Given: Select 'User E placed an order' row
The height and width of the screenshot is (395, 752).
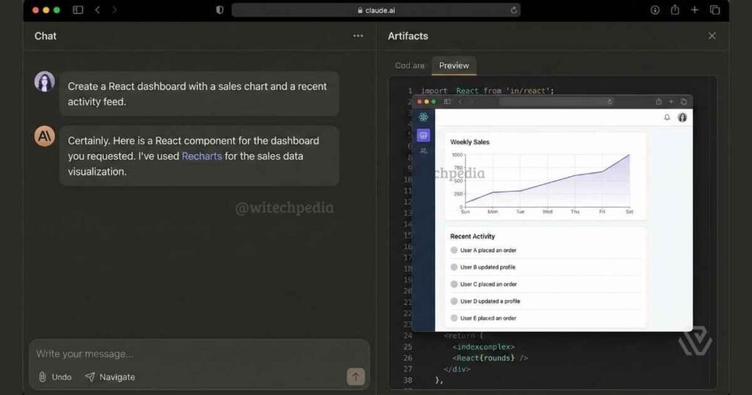Looking at the screenshot, I should (546, 319).
